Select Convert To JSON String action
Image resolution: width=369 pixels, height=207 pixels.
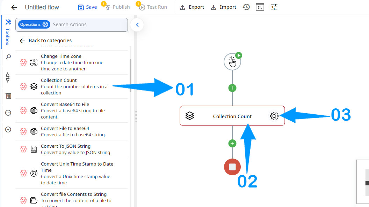tap(72, 149)
